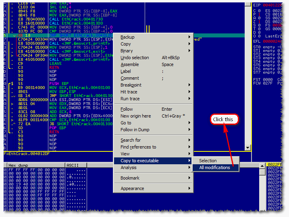Choose Follow in Dump
The width and height of the screenshot is (289, 217).
point(135,130)
